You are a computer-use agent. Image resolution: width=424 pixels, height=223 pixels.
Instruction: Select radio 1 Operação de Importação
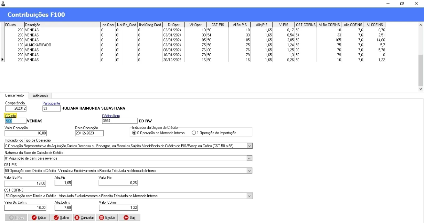(x=194, y=133)
